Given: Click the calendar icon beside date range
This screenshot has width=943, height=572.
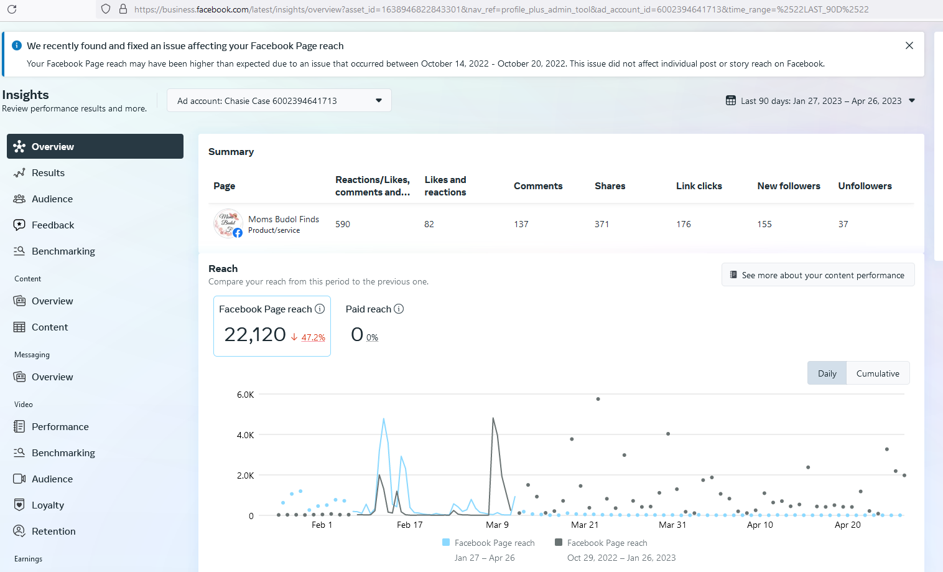Looking at the screenshot, I should coord(731,101).
